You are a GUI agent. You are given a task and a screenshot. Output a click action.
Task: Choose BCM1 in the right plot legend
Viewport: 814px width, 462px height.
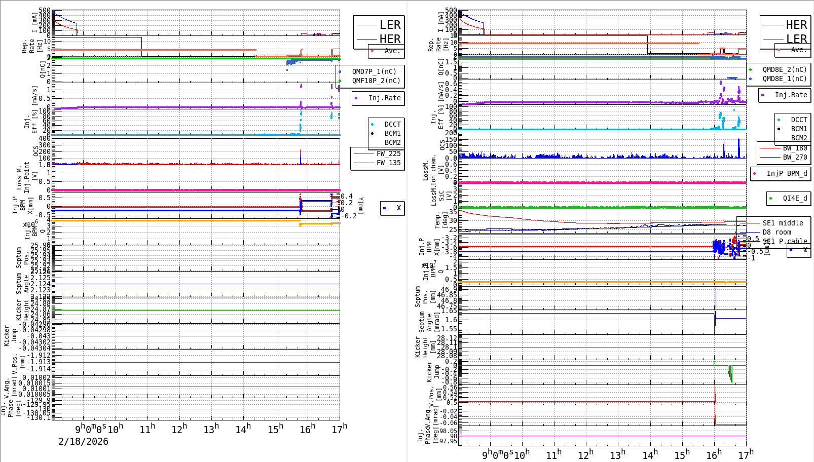(799, 129)
